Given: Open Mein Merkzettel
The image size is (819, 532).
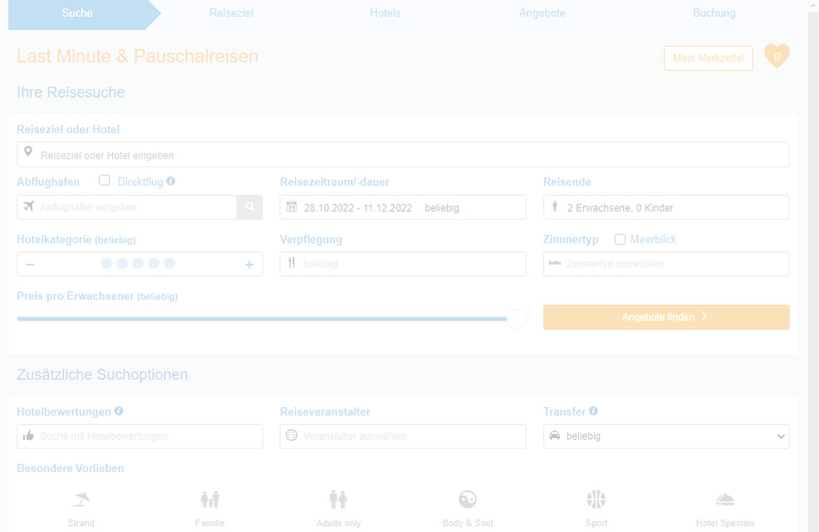Looking at the screenshot, I should click(x=708, y=58).
